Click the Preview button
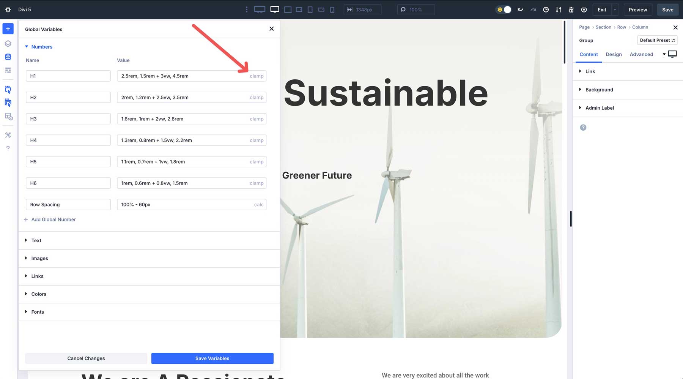683x379 pixels. 638,9
